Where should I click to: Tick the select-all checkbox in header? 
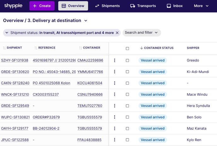pyautogui.click(x=127, y=48)
